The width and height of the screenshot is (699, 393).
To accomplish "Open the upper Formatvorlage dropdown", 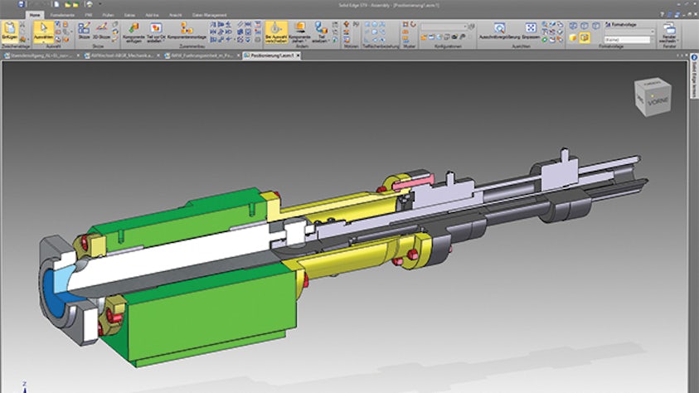I will tap(630, 32).
